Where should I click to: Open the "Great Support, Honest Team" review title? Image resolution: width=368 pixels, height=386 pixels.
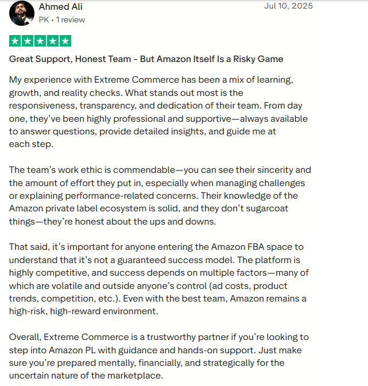(146, 59)
